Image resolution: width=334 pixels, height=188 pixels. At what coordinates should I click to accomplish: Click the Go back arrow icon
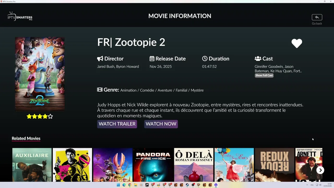coord(317,17)
